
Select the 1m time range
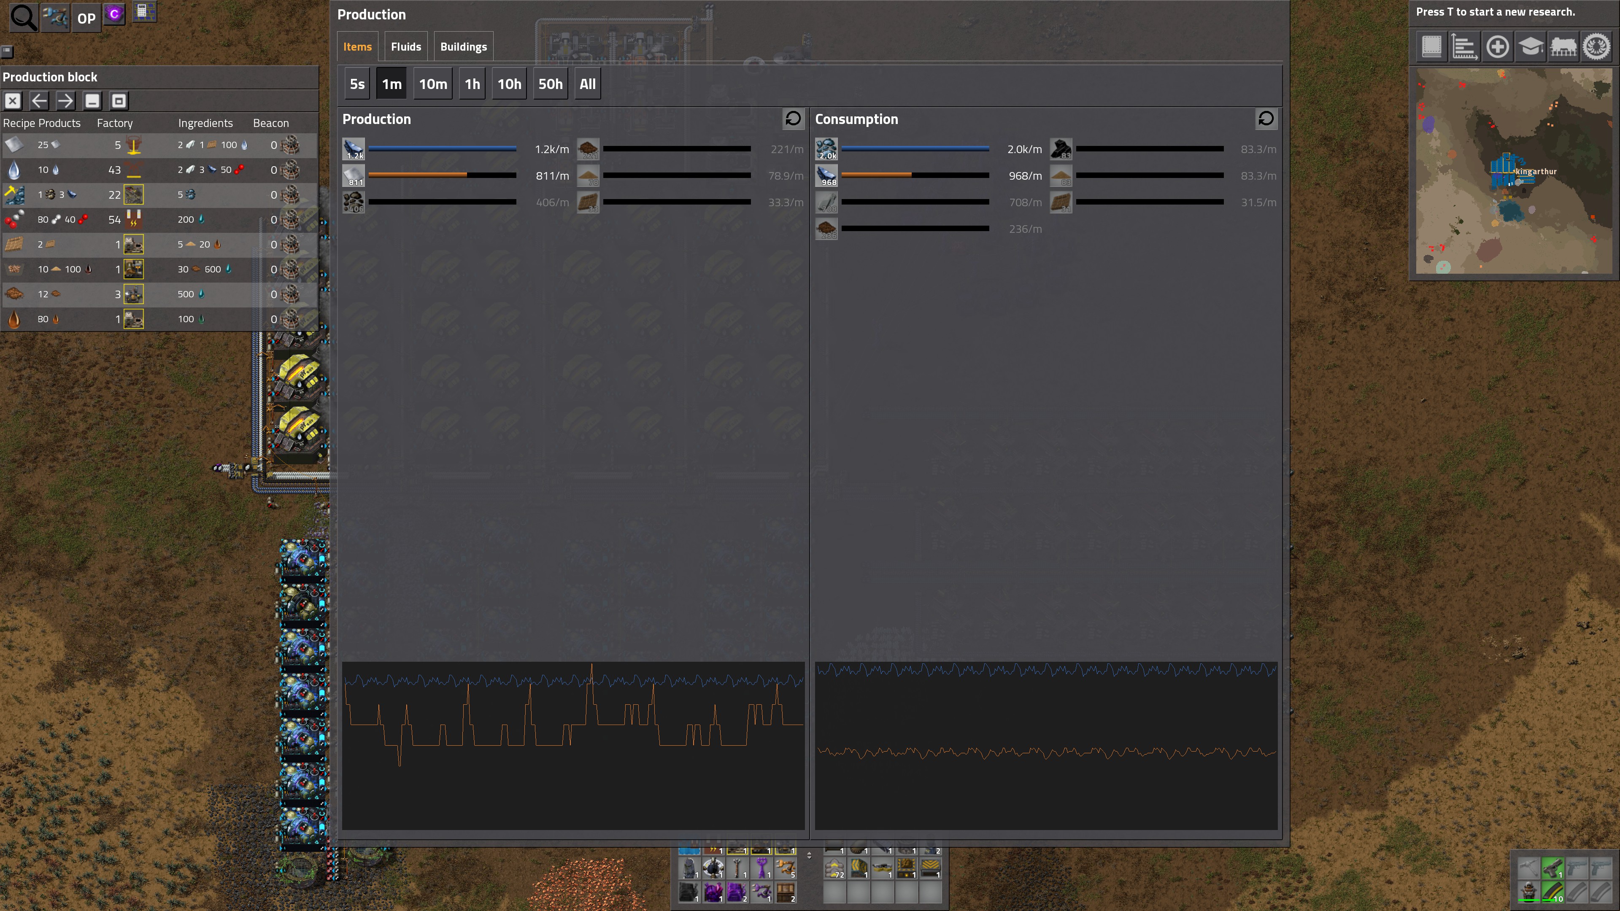pyautogui.click(x=392, y=84)
